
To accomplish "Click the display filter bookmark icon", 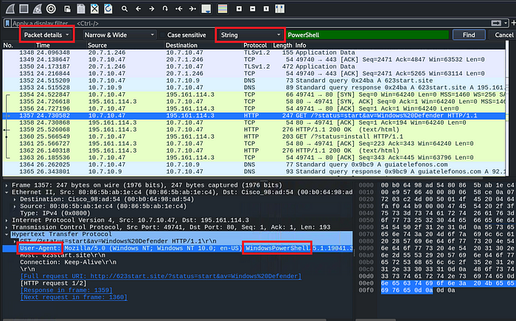I will click(7, 23).
